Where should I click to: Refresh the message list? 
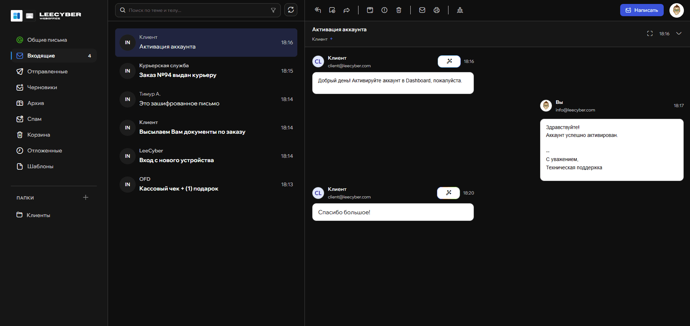tap(291, 10)
